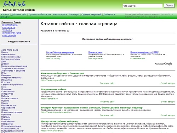Screen dimensions: 177x133
Task: Open the Компании category
Action: pos(6,89)
